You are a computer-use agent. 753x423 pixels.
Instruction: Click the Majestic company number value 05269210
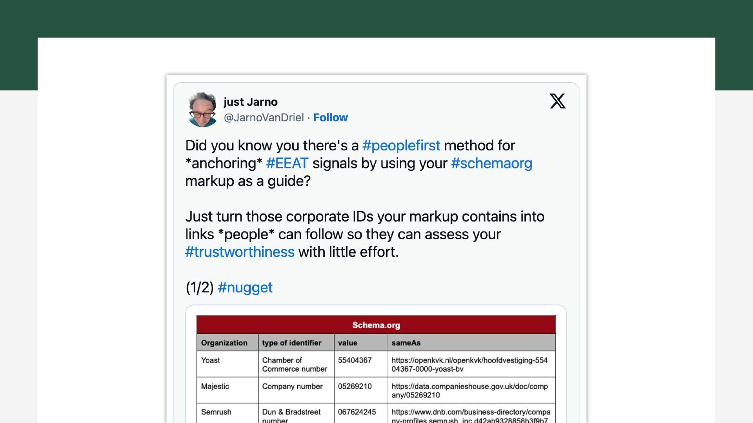tap(355, 386)
